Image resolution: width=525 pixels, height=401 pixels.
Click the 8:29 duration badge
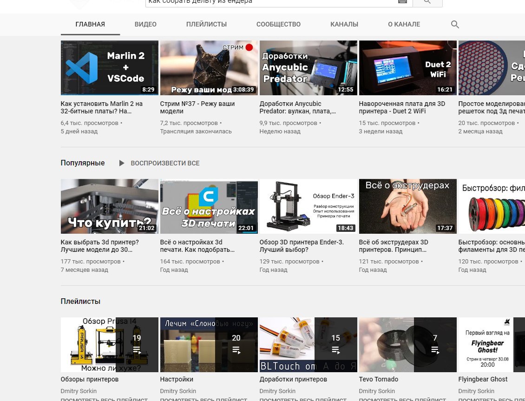tap(148, 90)
